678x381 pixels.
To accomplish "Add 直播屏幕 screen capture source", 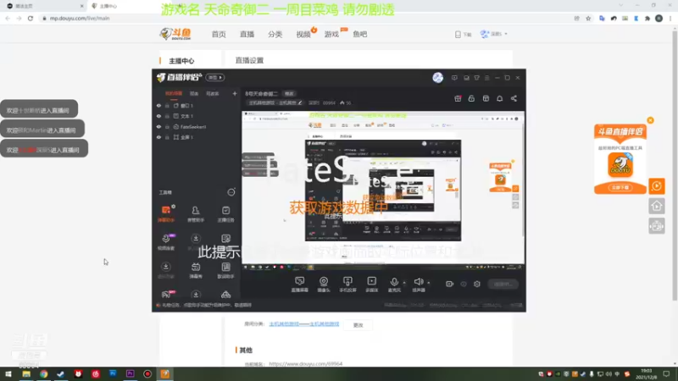I will [300, 284].
